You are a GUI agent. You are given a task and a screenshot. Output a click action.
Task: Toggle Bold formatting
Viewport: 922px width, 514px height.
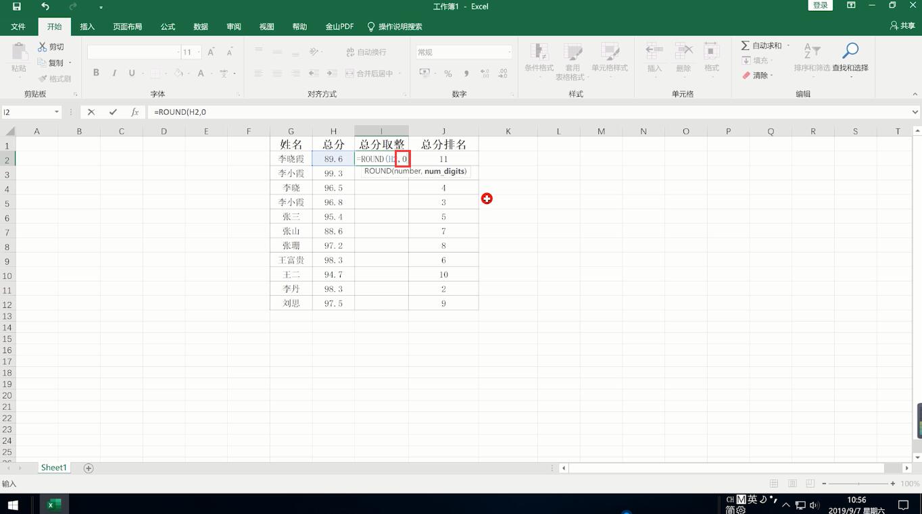[96, 73]
